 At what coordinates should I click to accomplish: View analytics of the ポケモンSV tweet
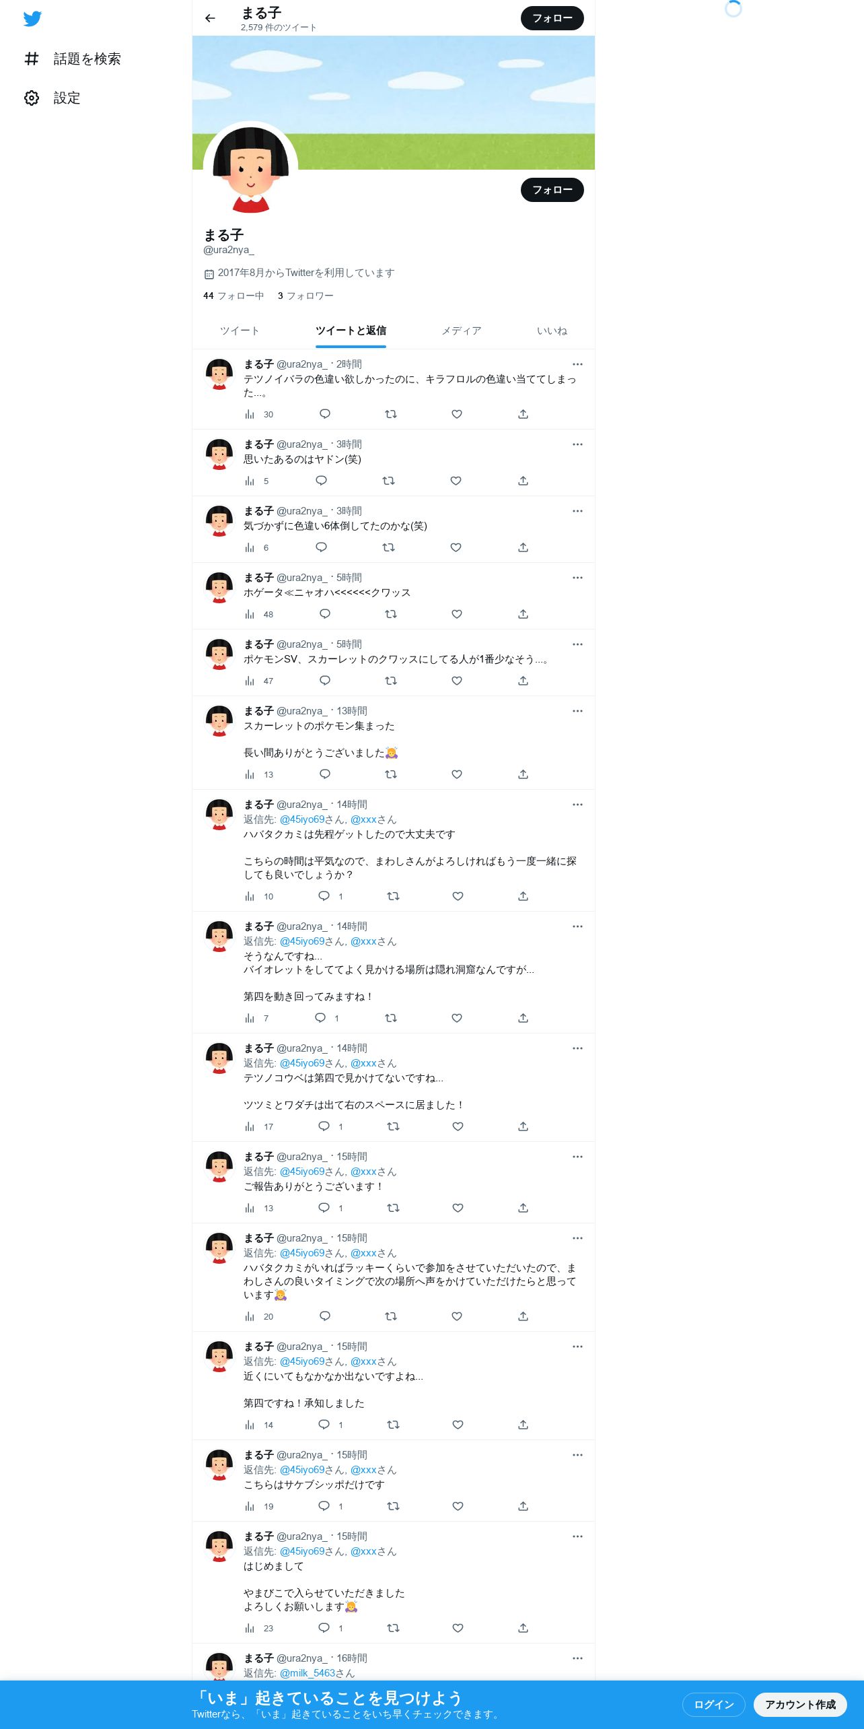(x=259, y=681)
